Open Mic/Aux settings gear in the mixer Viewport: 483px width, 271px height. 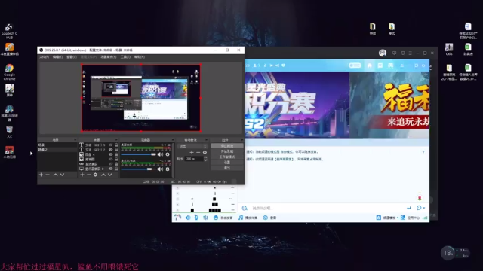click(168, 169)
